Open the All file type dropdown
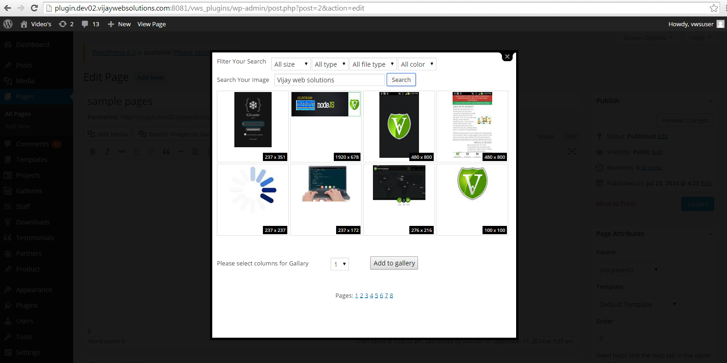Viewport: 727px width, 363px height. 373,64
